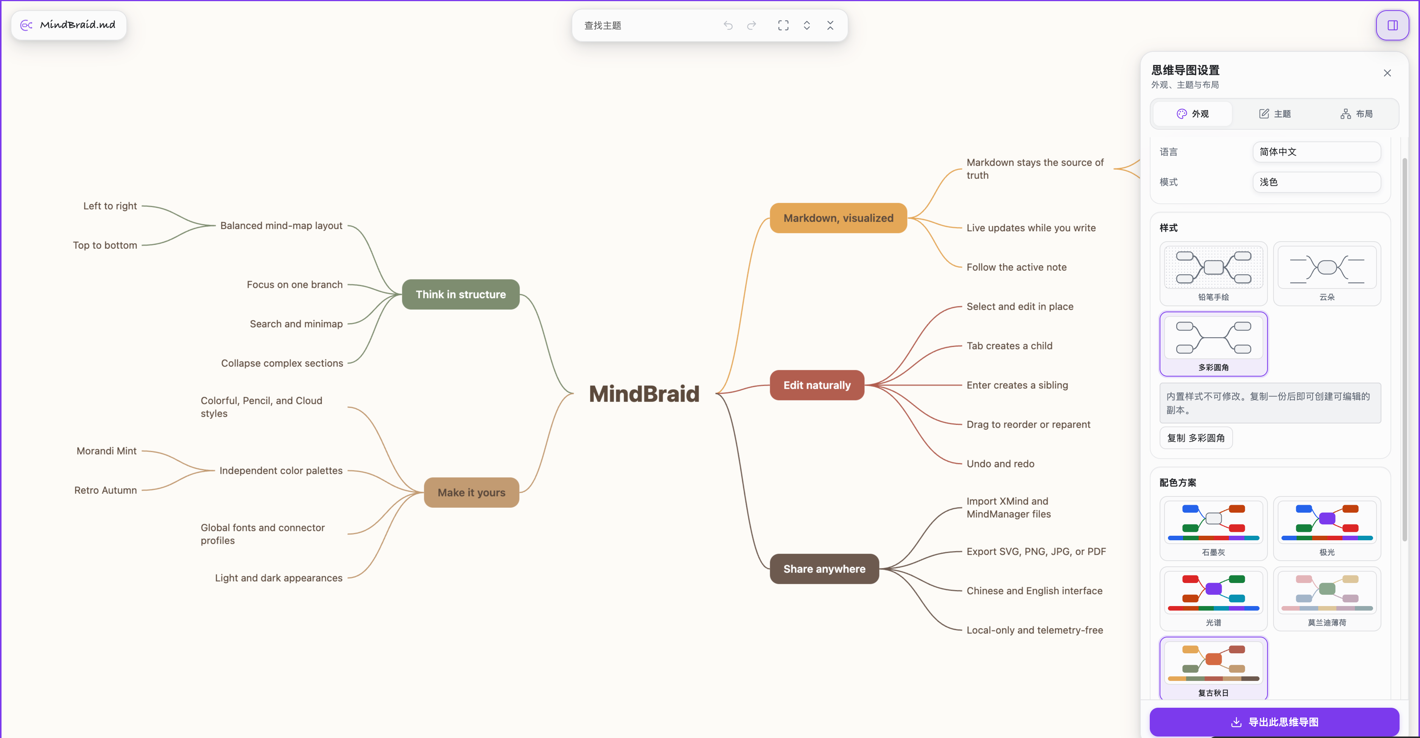Click the Undo and redo topic
This screenshot has width=1420, height=738.
(1000, 464)
